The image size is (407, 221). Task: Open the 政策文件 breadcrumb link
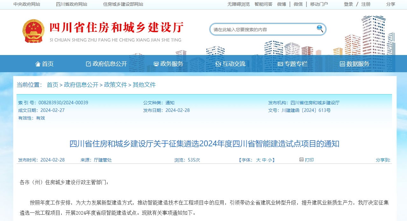pyautogui.click(x=115, y=85)
